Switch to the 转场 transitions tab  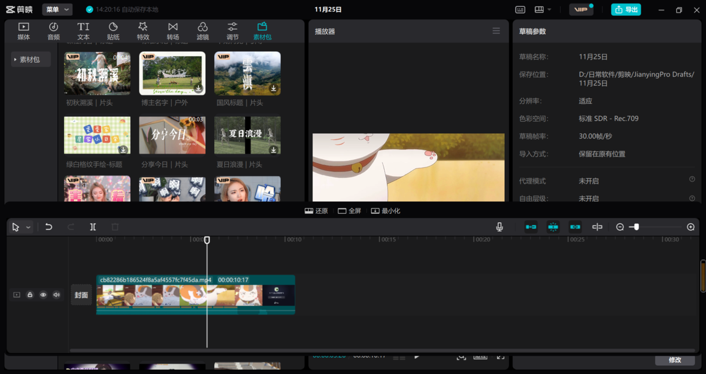point(173,31)
